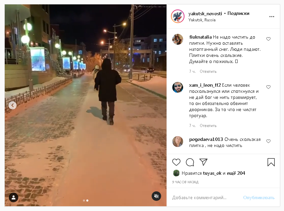Like xam_i_leon_ff2's comment
The width and height of the screenshot is (284, 211).
[x=268, y=87]
